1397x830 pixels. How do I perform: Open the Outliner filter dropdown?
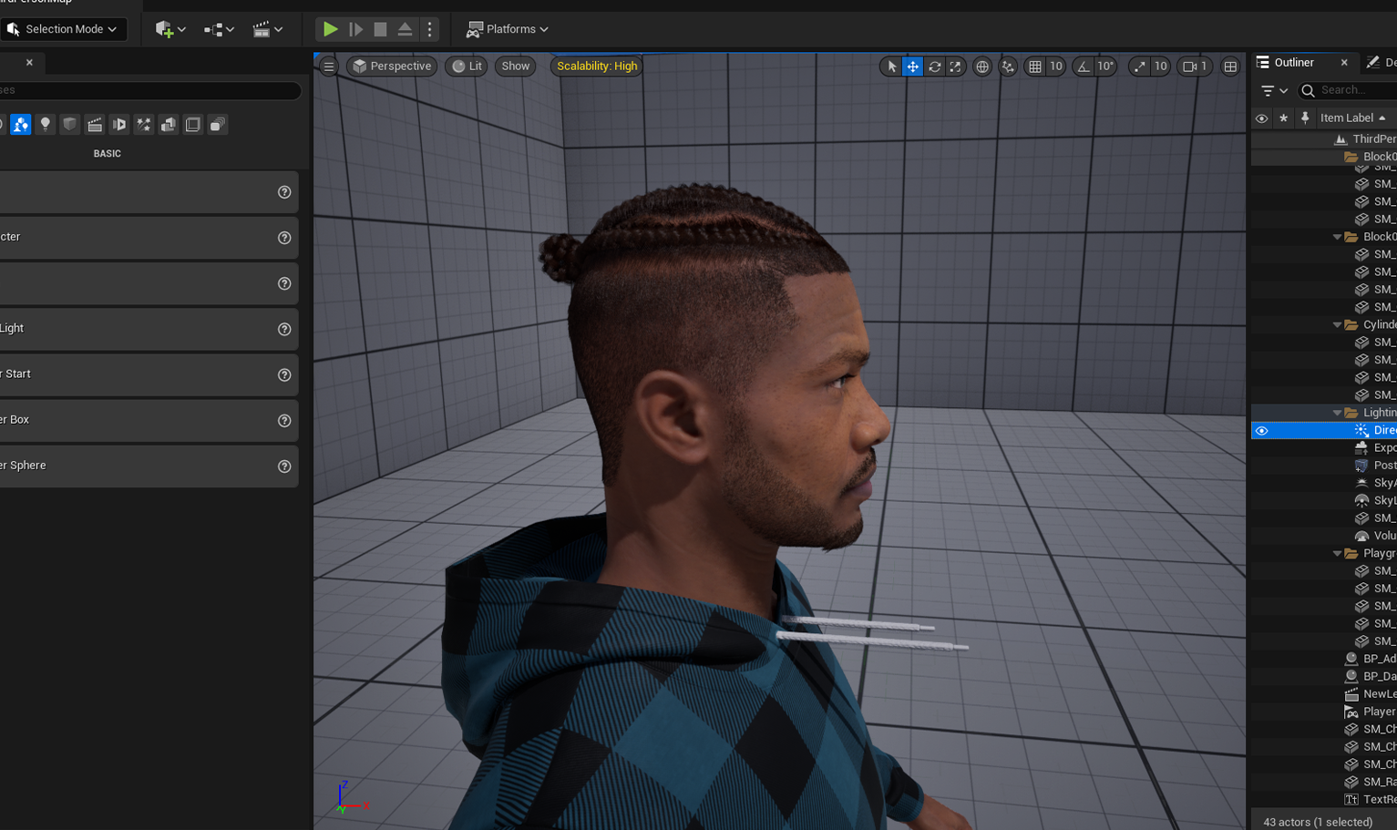pos(1274,90)
